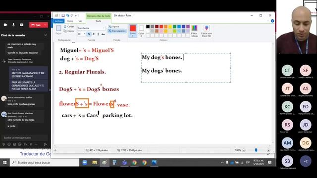Open the text format icon in chat compose bar
This screenshot has height=178, width=317.
(x=3, y=144)
